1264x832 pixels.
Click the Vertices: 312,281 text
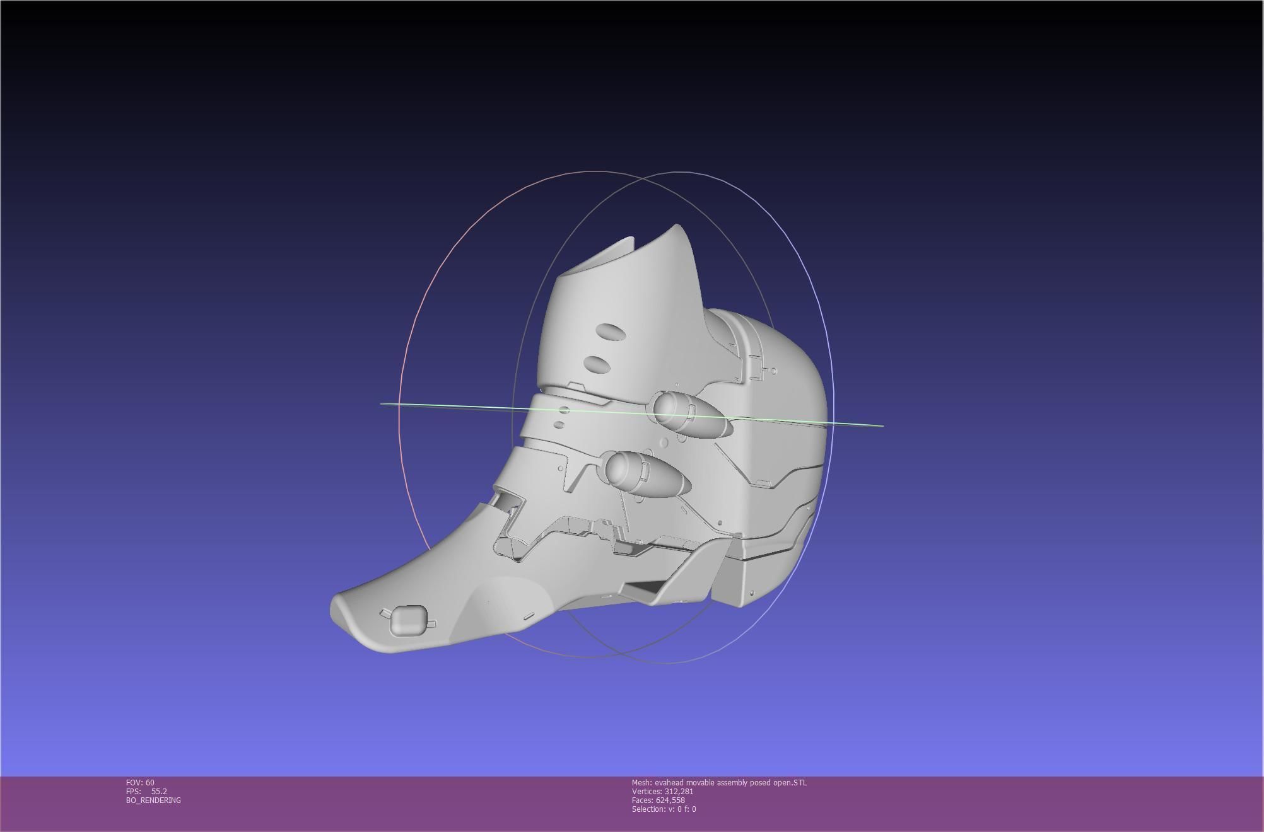(x=662, y=792)
